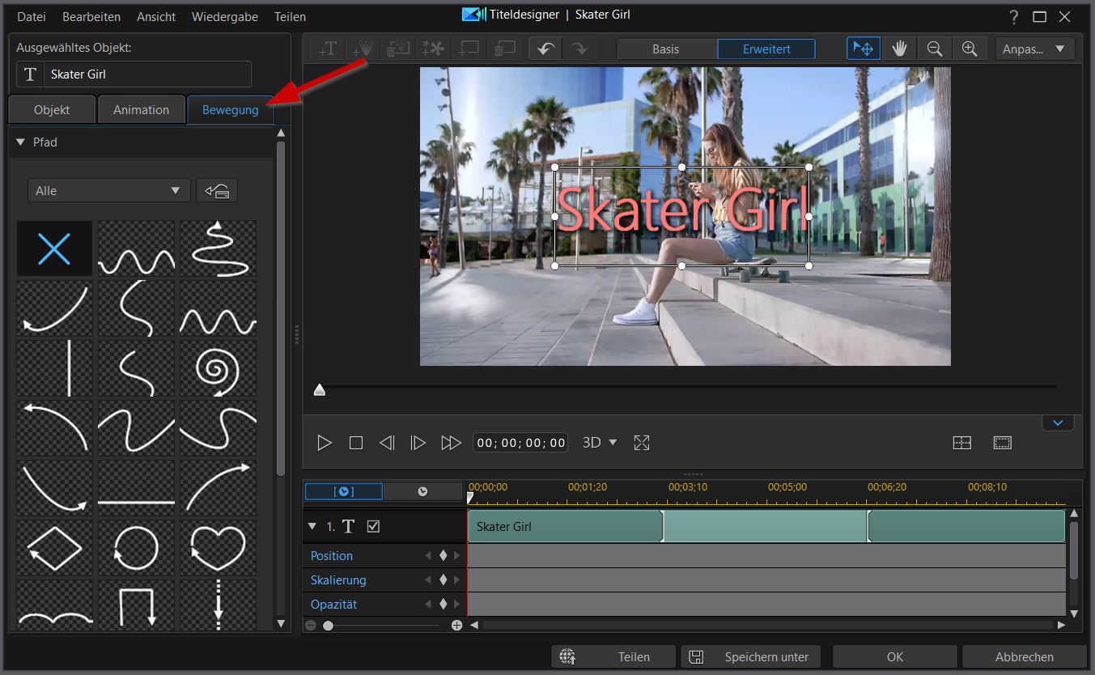Click the Speichern unter button

(x=750, y=656)
